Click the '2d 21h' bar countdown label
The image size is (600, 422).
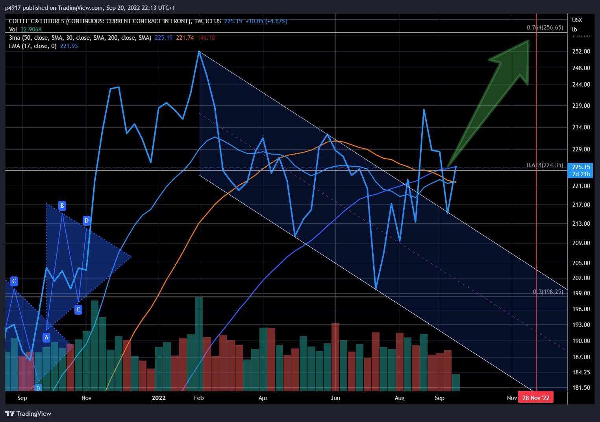pos(581,174)
